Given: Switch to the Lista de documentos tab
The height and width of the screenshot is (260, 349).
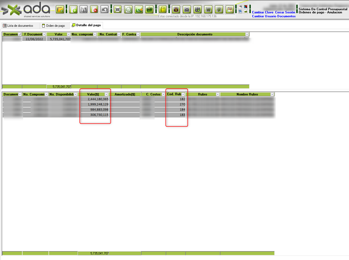Looking at the screenshot, I should click(18, 26).
